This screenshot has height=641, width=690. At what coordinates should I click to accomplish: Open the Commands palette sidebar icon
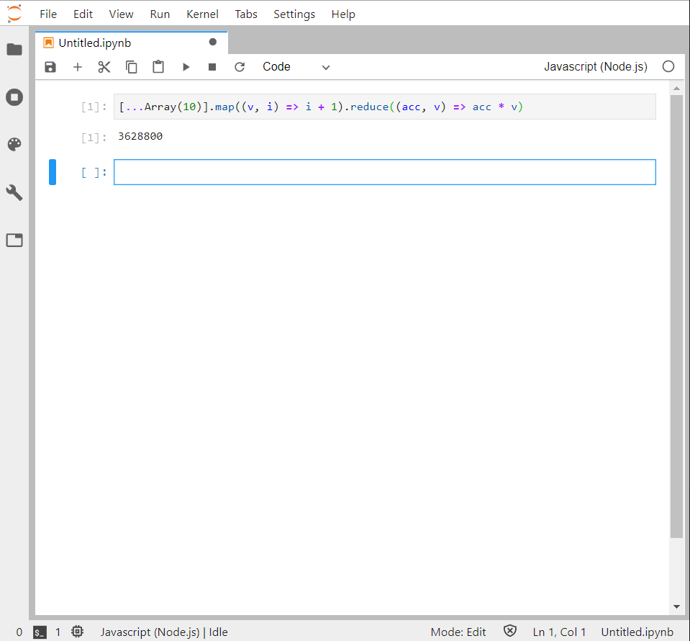click(x=14, y=145)
